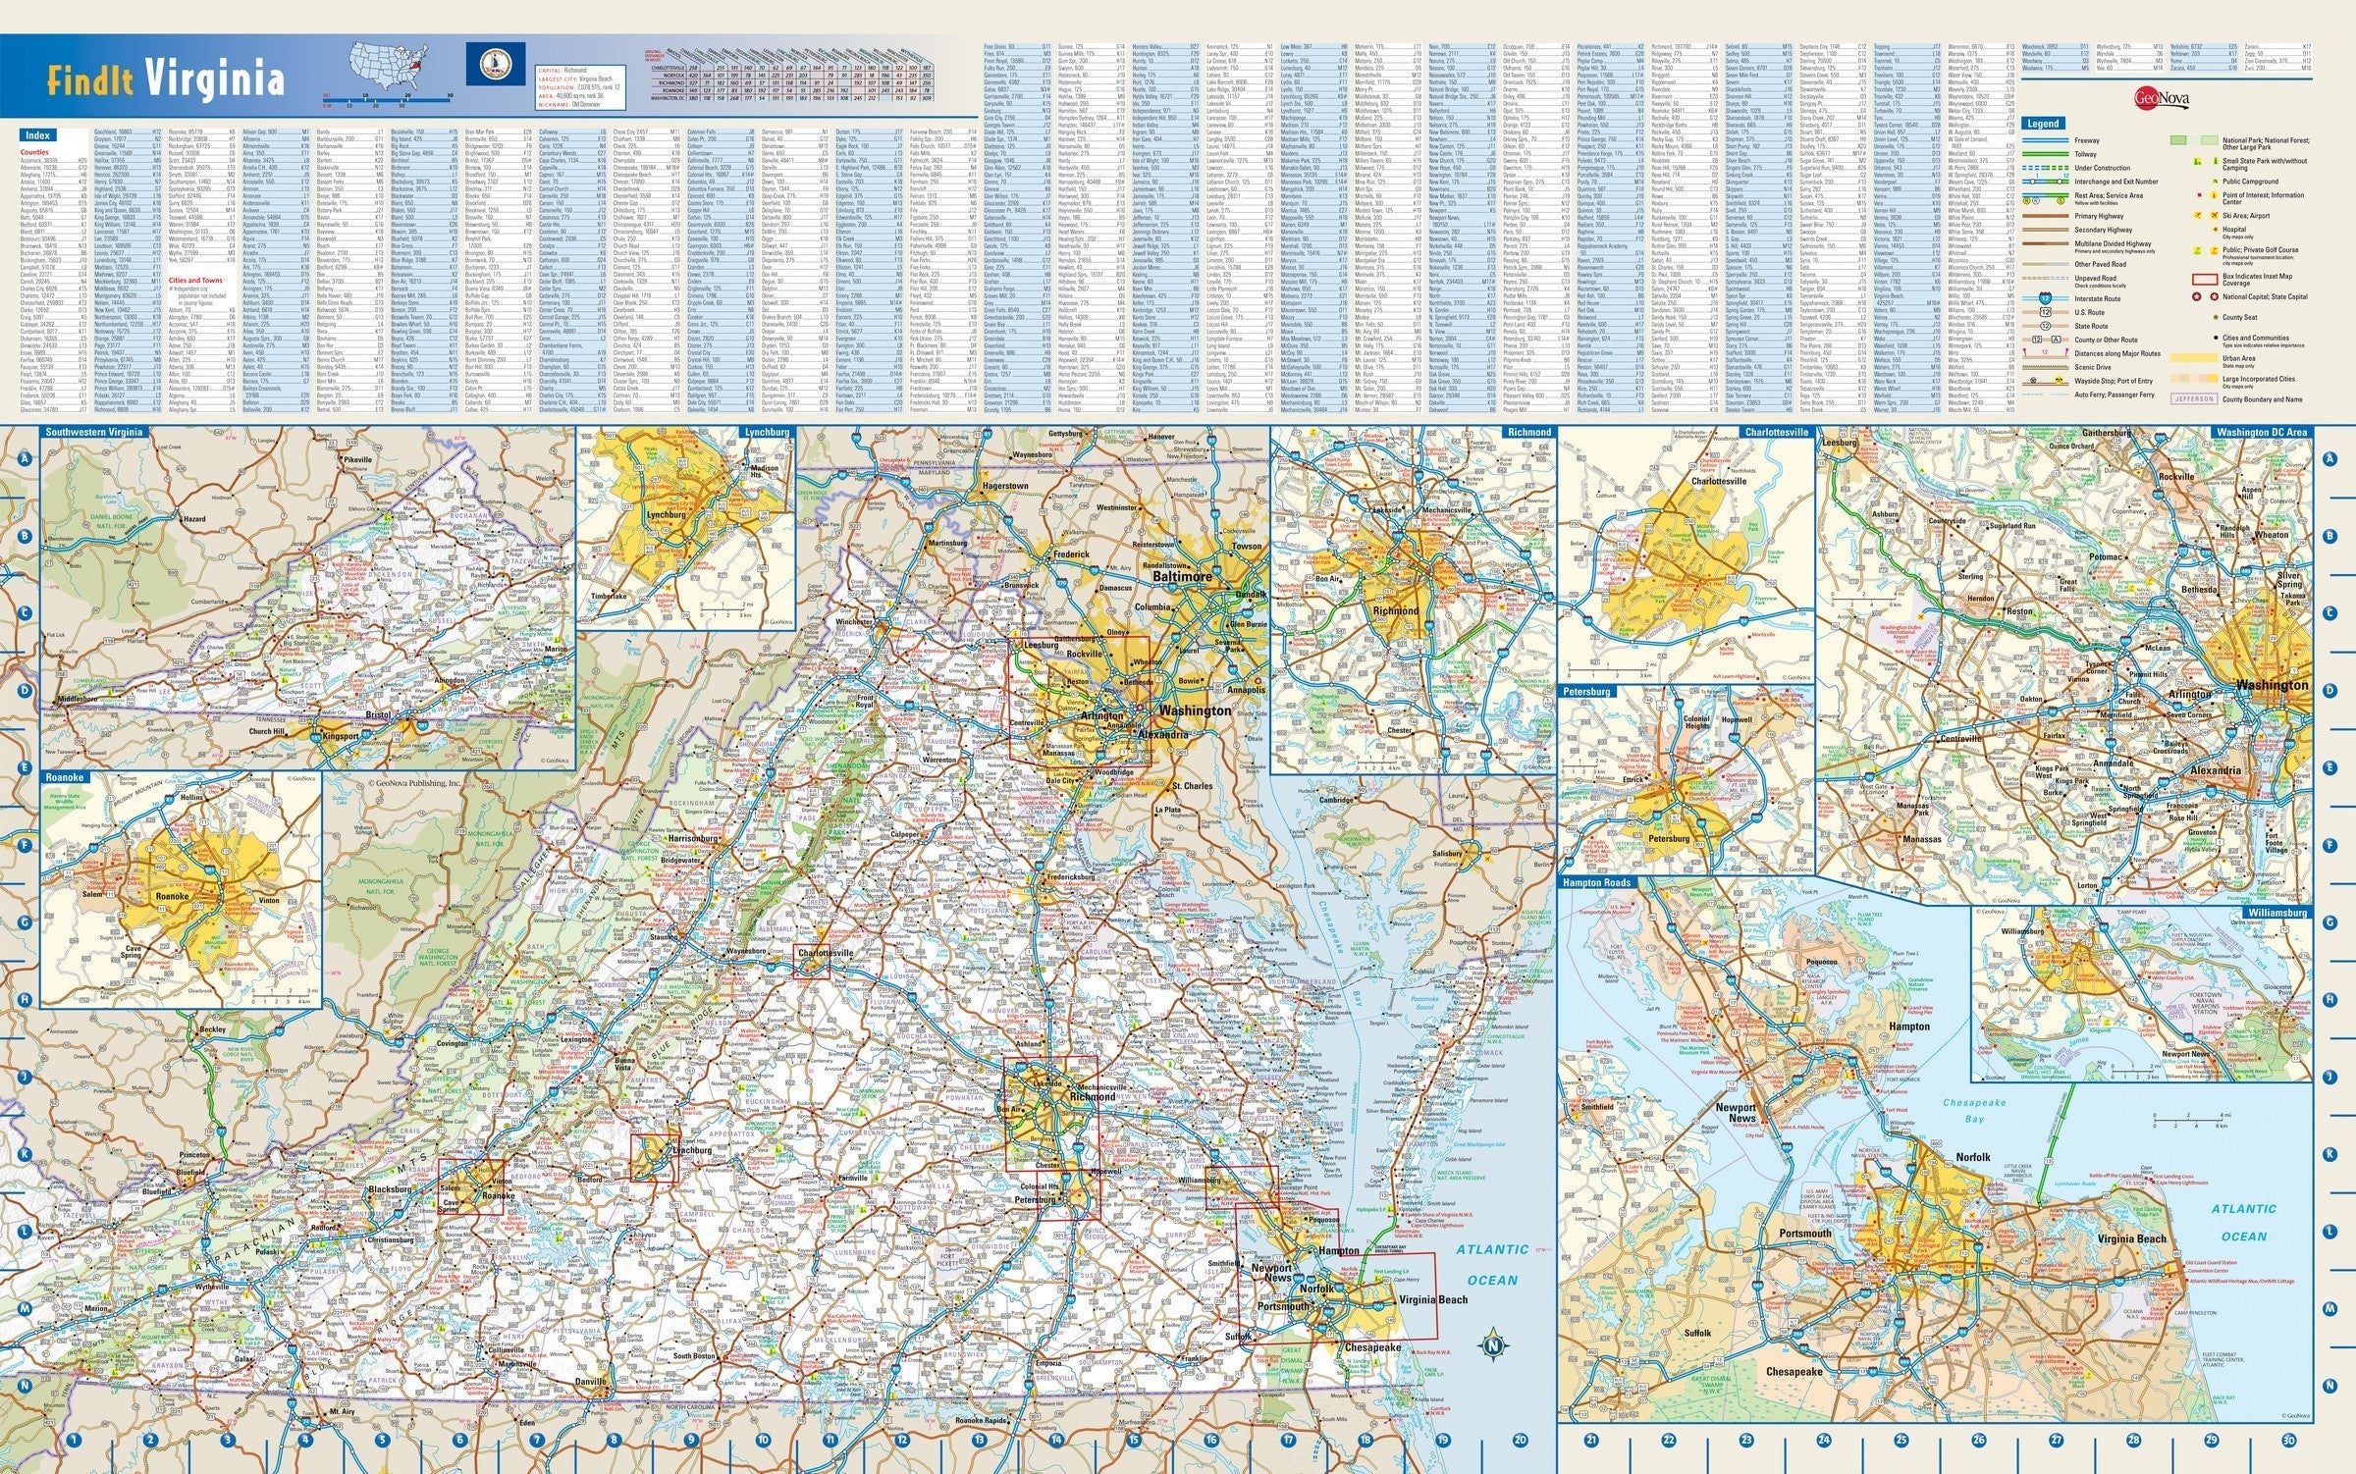Click the Urban Area yellow swatch in legend
The image size is (2356, 1474).
tap(2194, 358)
